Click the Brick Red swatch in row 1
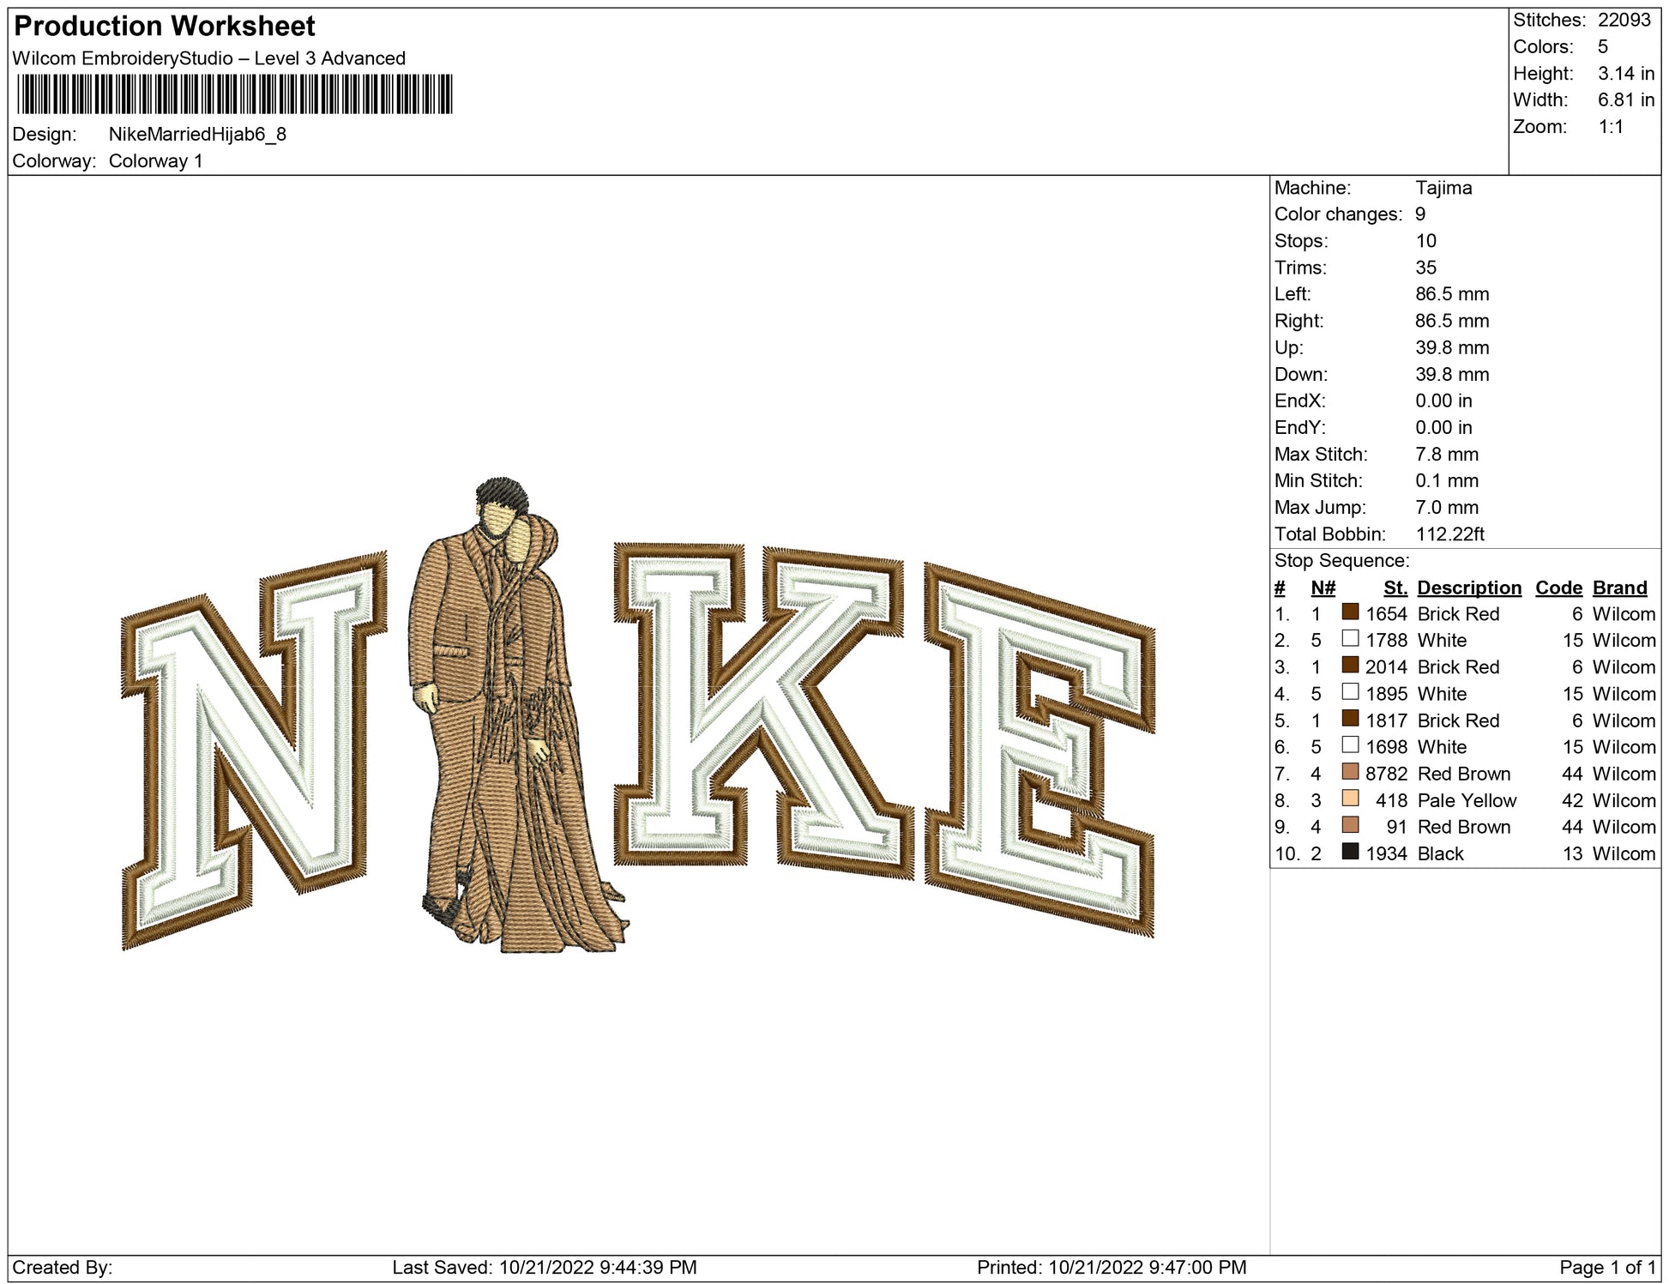The image size is (1669, 1284). (1350, 612)
